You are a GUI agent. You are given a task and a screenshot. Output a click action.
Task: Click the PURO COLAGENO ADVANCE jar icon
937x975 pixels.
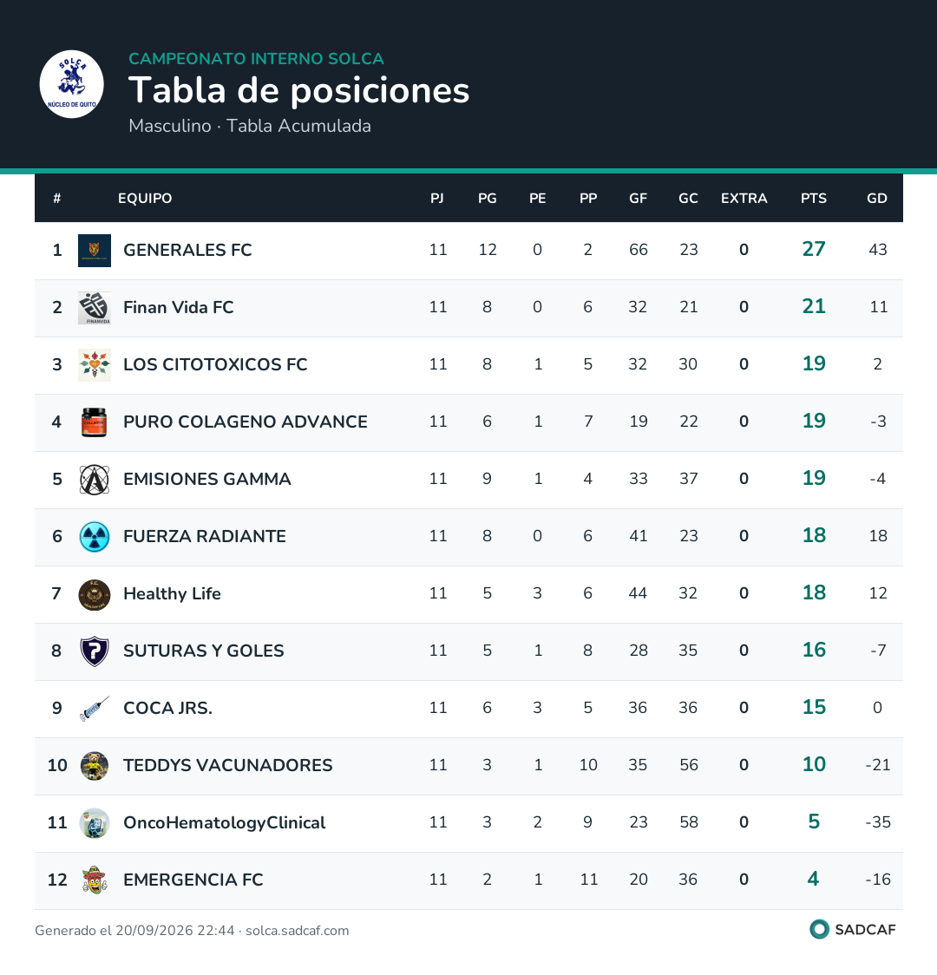[95, 422]
